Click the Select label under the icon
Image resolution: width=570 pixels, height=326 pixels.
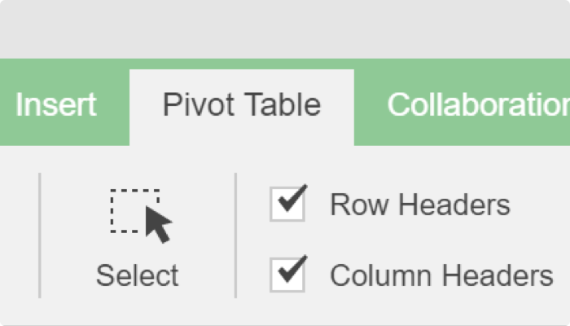pos(138,275)
